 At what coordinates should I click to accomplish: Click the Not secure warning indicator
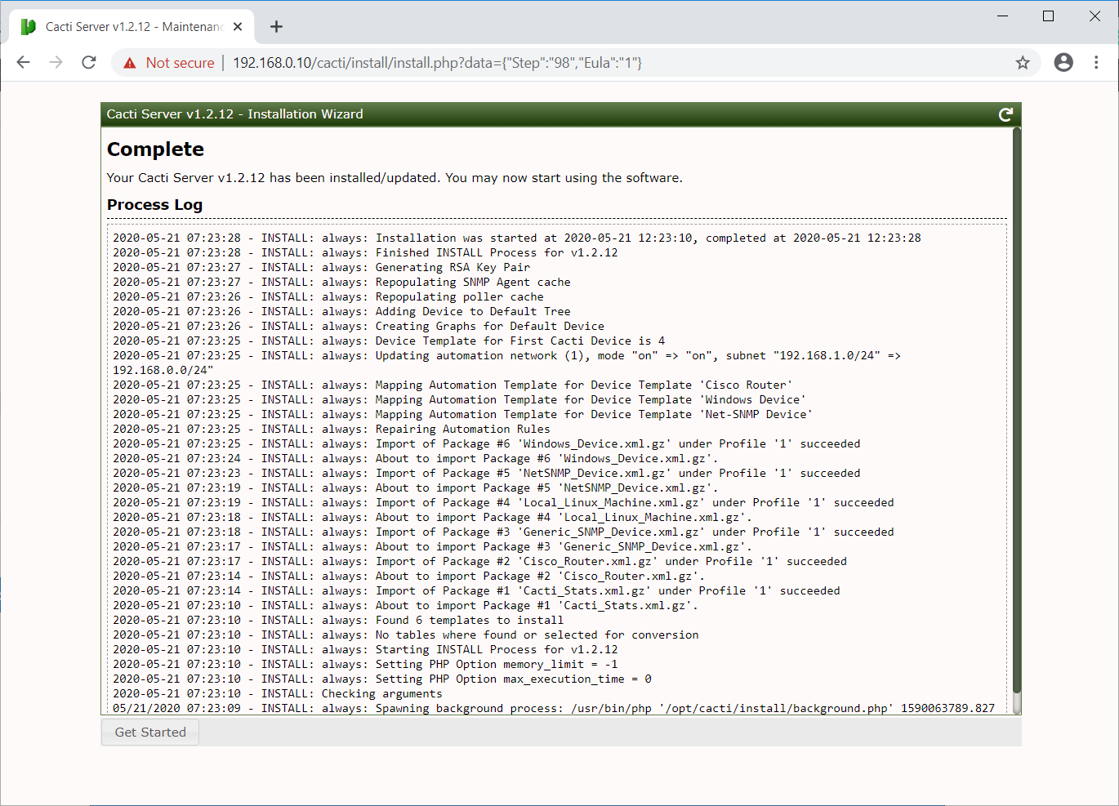(x=168, y=63)
